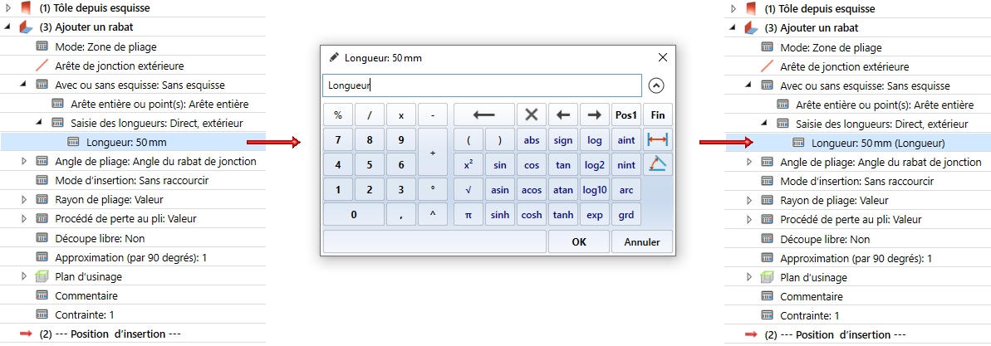
Task: Click the percent key
Action: point(338,115)
